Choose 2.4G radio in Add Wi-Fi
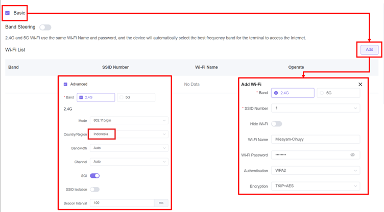This screenshot has height=212, width=384. pyautogui.click(x=276, y=93)
